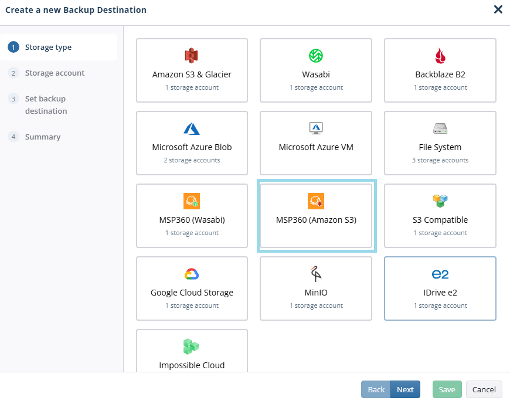The width and height of the screenshot is (510, 404).
Task: Choose the MSP360 (Wasabi) orange icon
Action: tap(192, 201)
